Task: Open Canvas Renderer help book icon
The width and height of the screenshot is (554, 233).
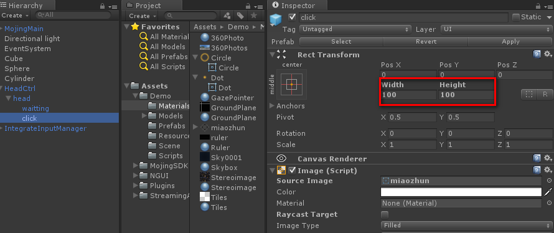Action: pyautogui.click(x=537, y=158)
